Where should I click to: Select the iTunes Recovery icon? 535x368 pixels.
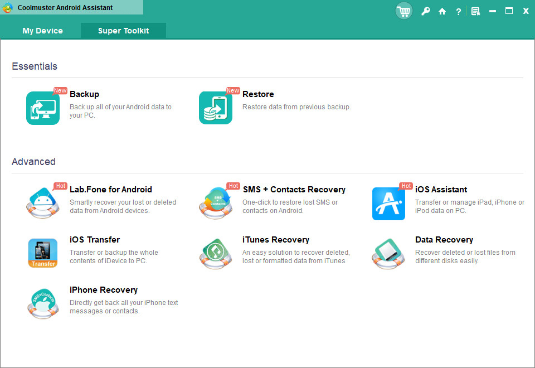[216, 253]
